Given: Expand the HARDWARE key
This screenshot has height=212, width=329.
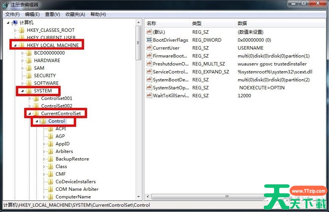Looking at the screenshot, I should pyautogui.click(x=22, y=61).
